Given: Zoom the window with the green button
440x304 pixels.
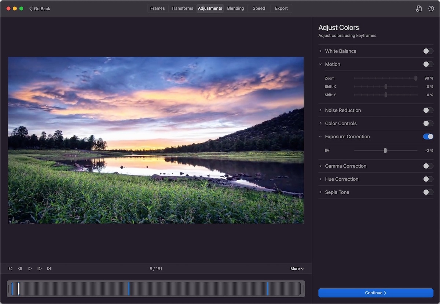Looking at the screenshot, I should click(x=21, y=8).
